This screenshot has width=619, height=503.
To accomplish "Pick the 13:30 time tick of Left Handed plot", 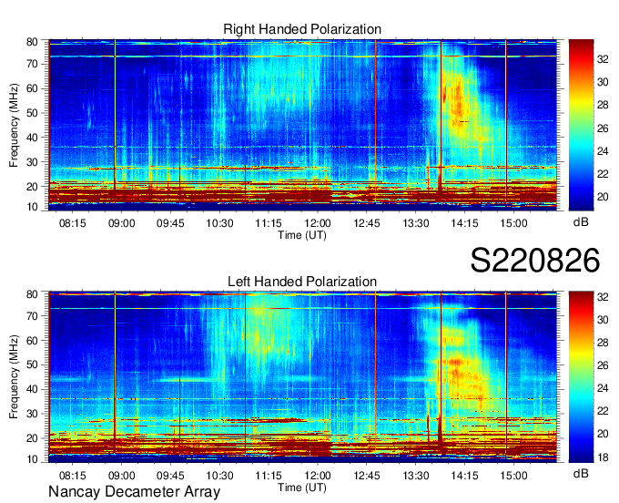I will coord(416,476).
